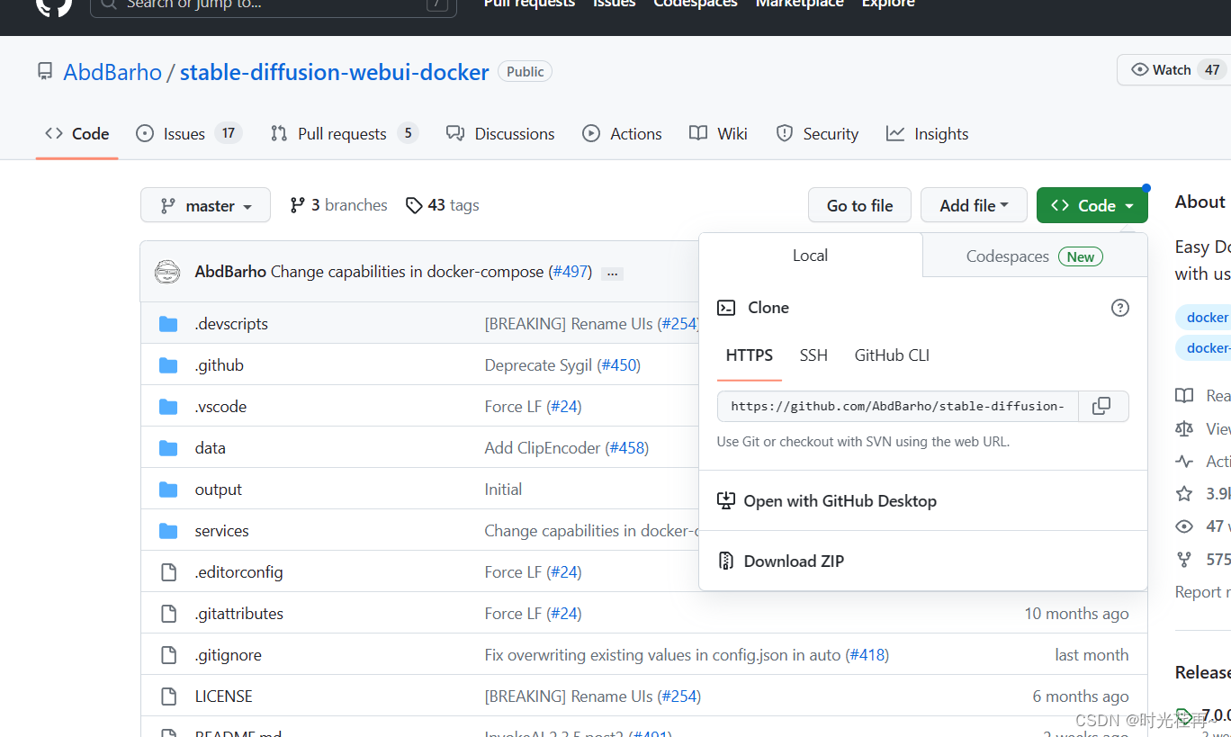Expand the Add file dropdown
This screenshot has height=737, width=1231.
974,205
